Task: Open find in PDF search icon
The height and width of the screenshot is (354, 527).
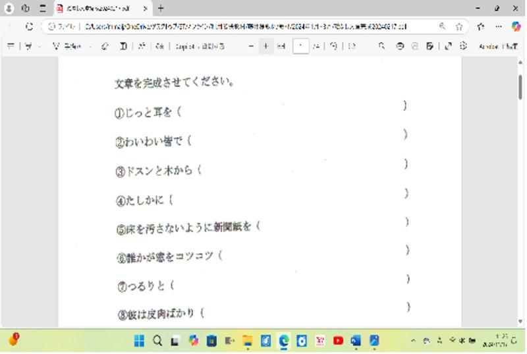Action: coord(381,46)
